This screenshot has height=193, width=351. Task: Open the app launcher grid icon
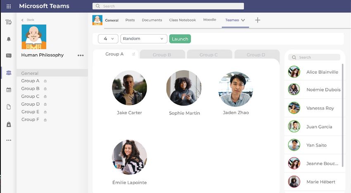pyautogui.click(x=9, y=6)
